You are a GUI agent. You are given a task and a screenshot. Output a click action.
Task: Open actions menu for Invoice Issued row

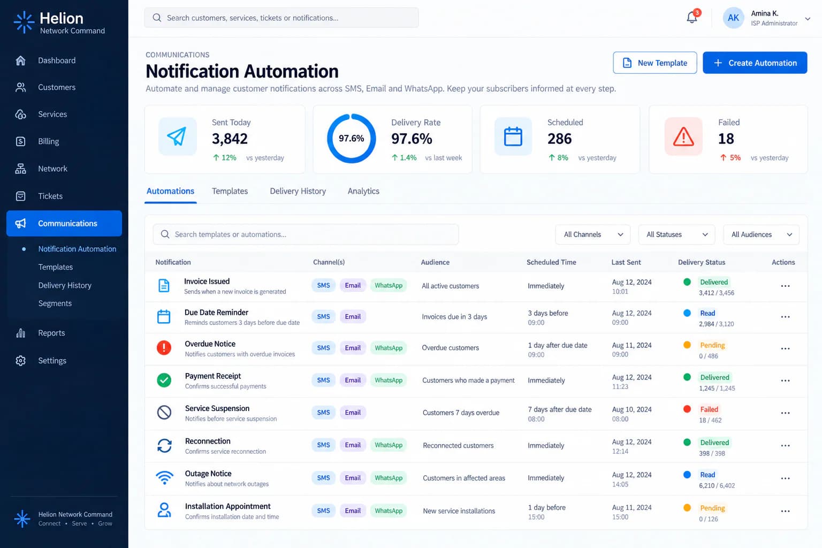coord(785,286)
